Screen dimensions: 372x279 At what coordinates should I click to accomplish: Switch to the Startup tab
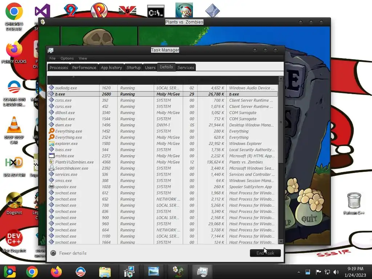[x=134, y=68]
